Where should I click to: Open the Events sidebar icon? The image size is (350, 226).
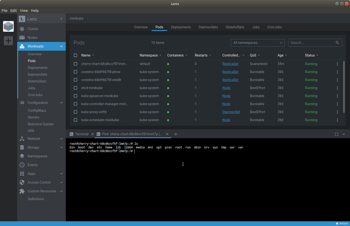click(22, 165)
